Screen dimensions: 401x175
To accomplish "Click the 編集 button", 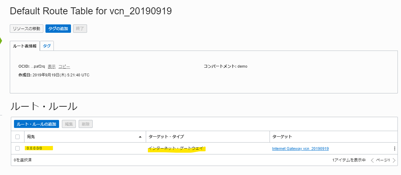I will (69, 124).
